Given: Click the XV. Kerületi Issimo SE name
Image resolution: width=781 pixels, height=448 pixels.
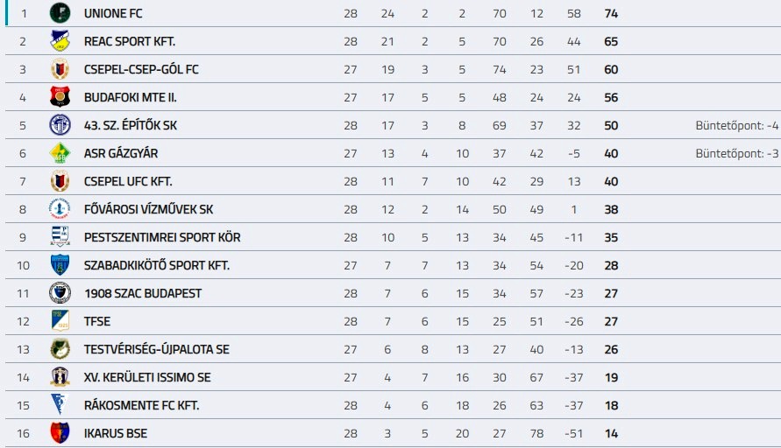Looking at the screenshot, I should point(147,378).
